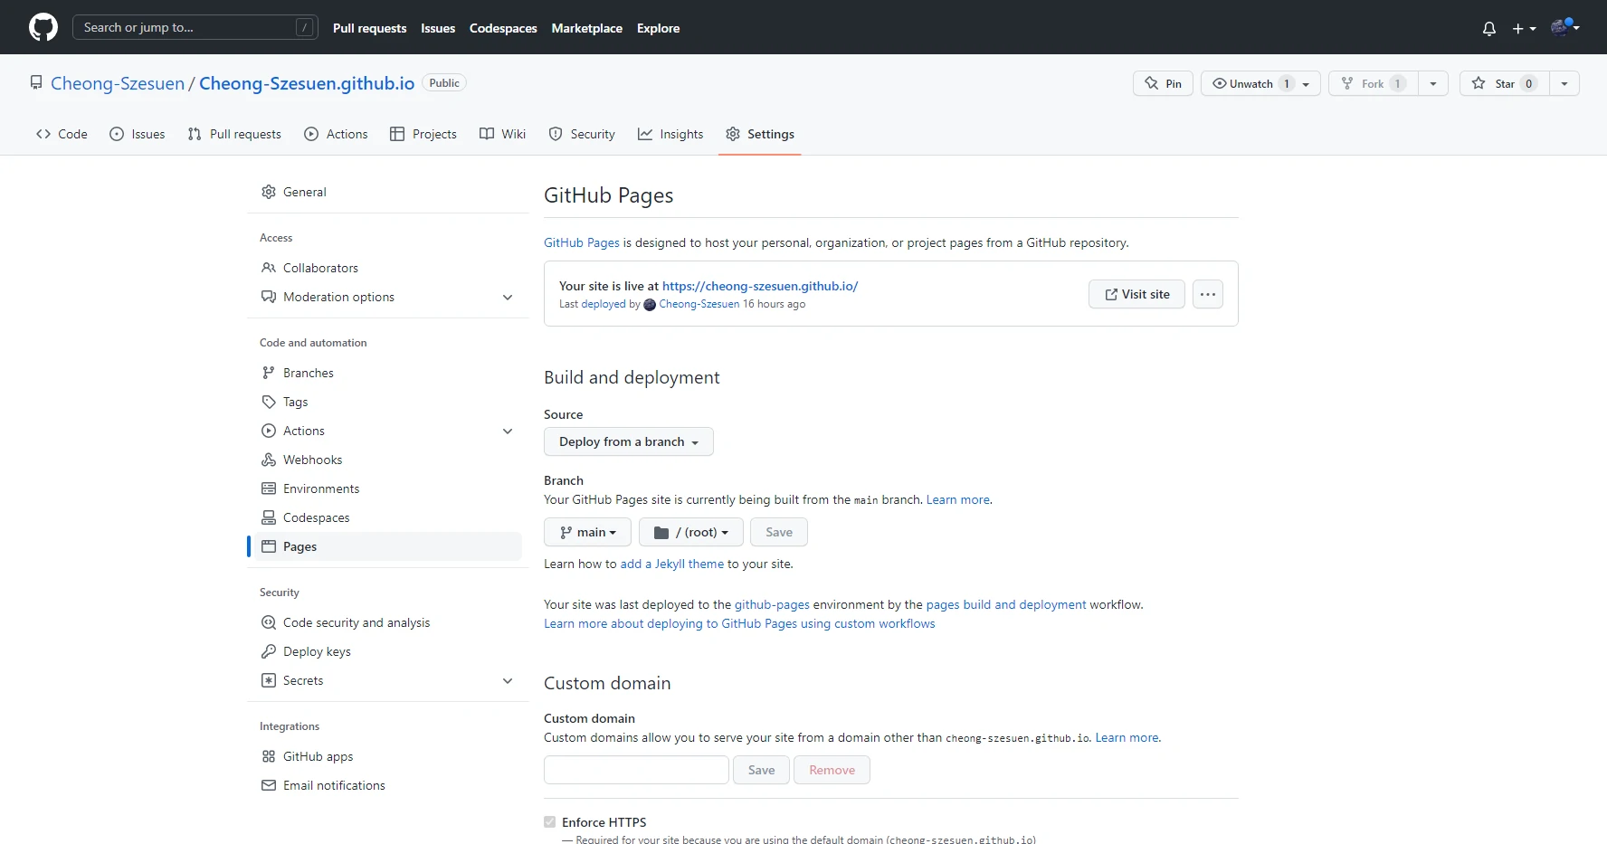Open the / (root) folder dropdown
The image size is (1607, 844).
click(x=690, y=532)
